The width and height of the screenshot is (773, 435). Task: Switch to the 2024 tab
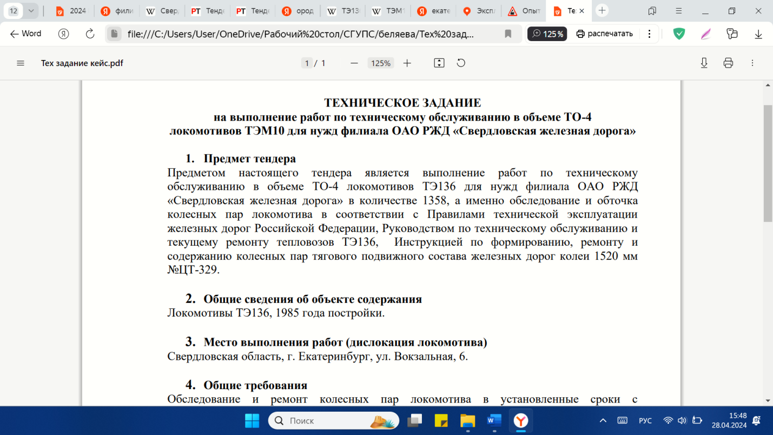click(x=72, y=11)
